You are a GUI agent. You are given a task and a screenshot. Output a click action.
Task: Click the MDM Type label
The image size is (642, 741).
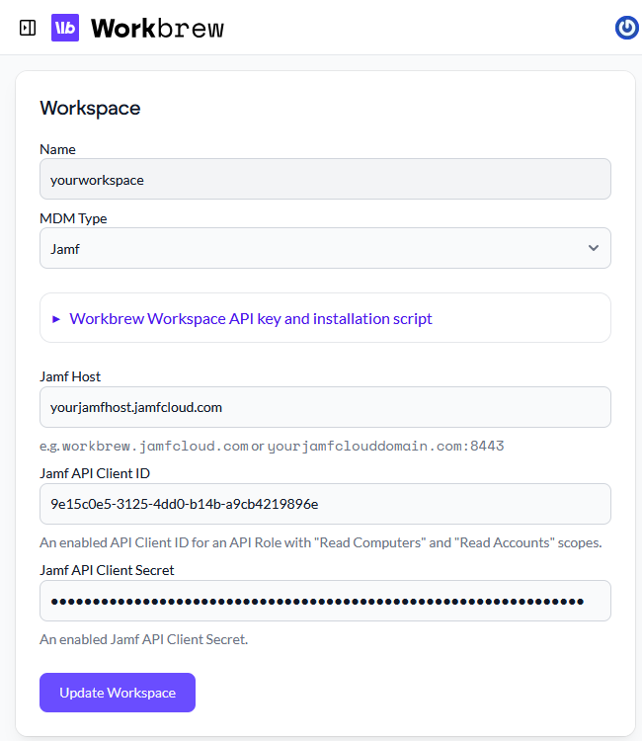pos(73,218)
